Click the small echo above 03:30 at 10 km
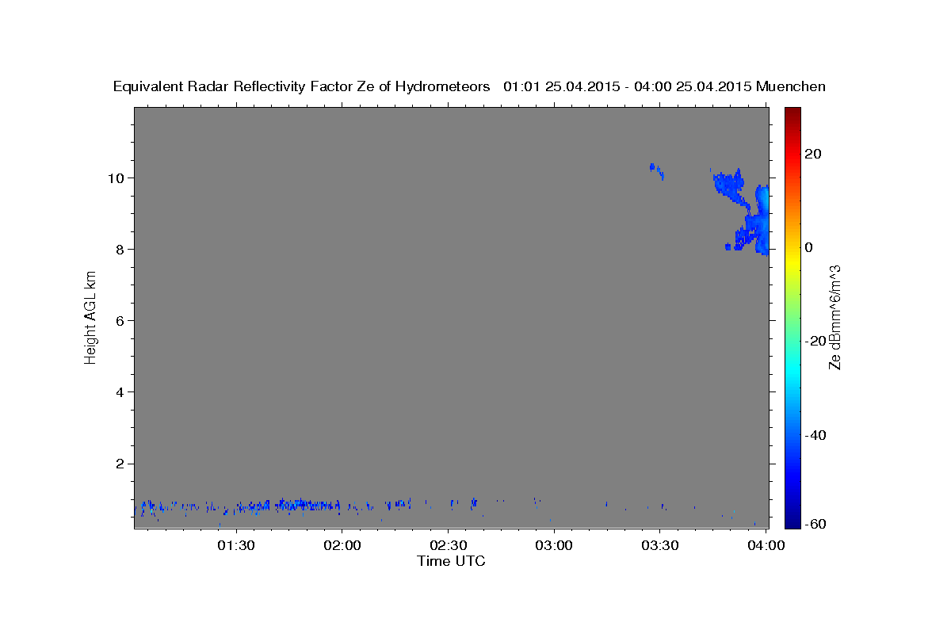Viewport: 951px width, 634px height. [657, 170]
